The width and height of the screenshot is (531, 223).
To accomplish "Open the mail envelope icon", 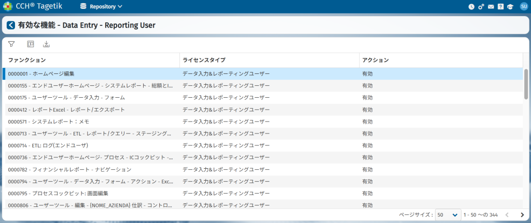I will 491,7.
